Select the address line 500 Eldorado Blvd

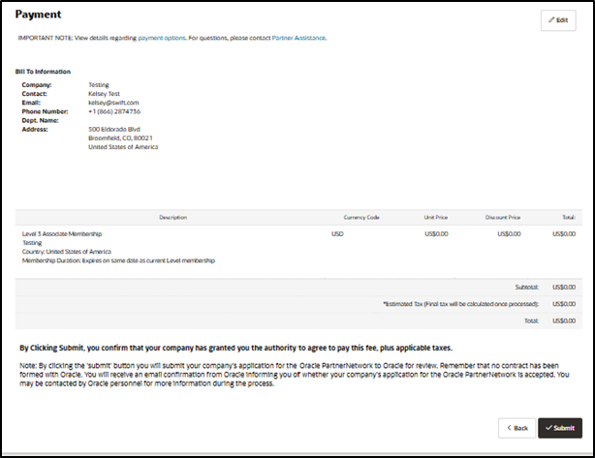coord(114,130)
